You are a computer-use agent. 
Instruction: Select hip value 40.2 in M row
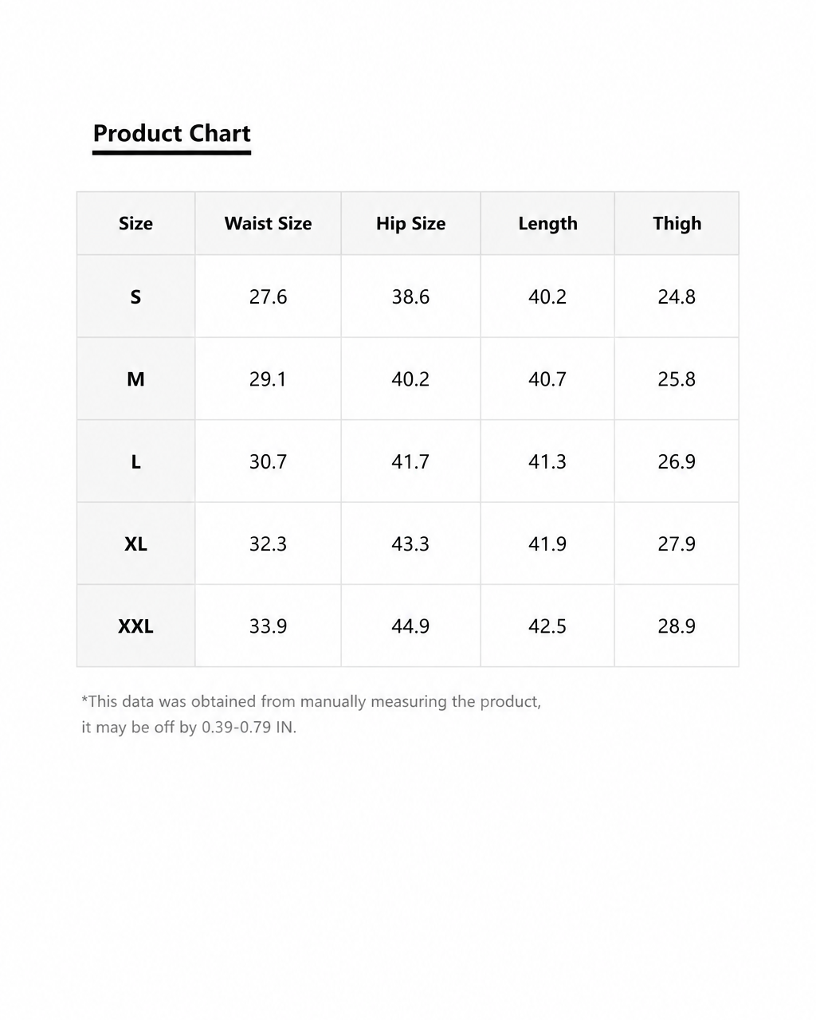410,379
